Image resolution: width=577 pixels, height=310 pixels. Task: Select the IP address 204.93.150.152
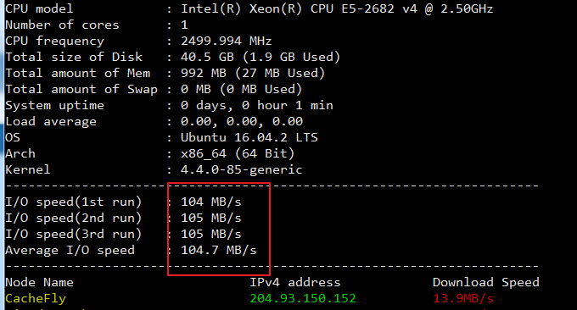coord(303,299)
